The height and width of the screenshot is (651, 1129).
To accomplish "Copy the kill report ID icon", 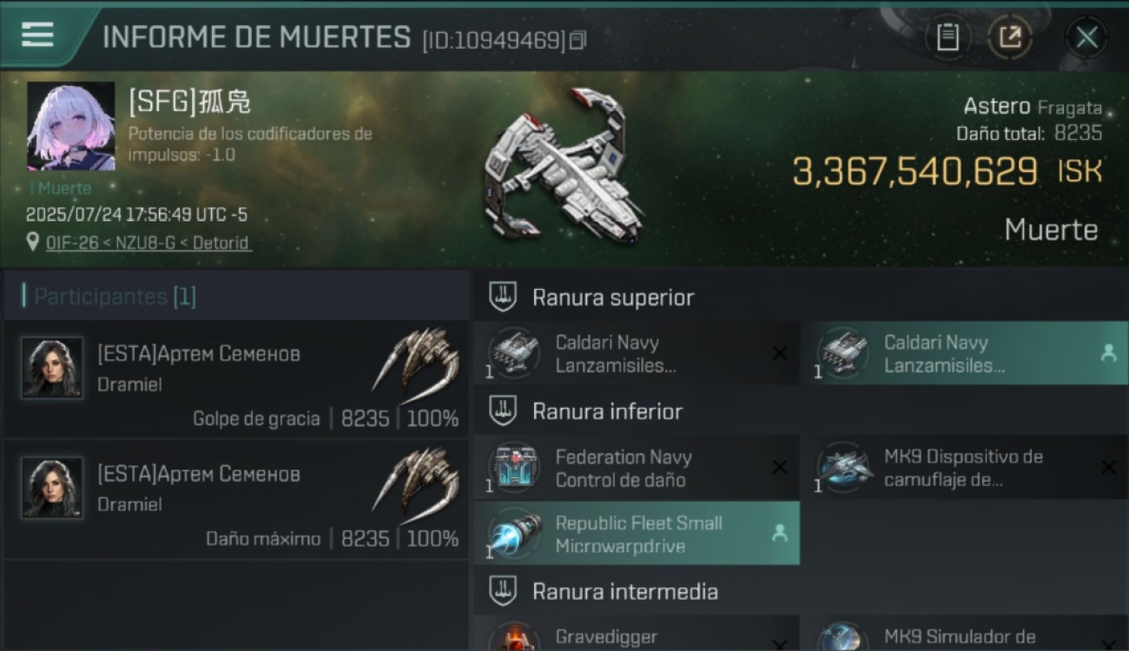I will (x=578, y=40).
